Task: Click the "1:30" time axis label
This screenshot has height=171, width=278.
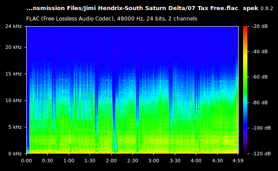Action: click(90, 161)
